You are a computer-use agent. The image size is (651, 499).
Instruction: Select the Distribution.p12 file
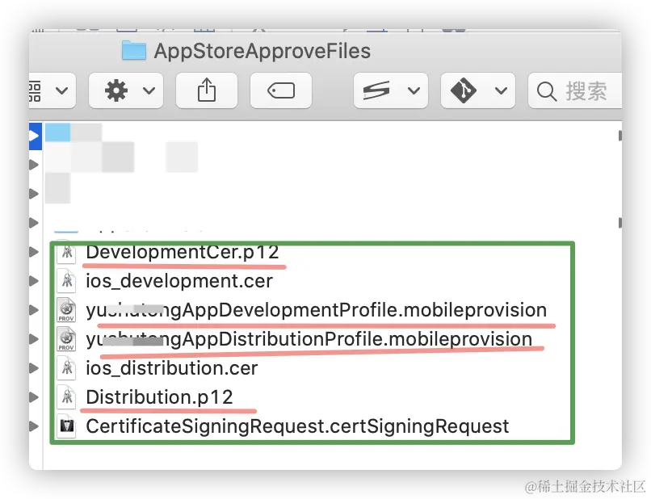pos(159,397)
